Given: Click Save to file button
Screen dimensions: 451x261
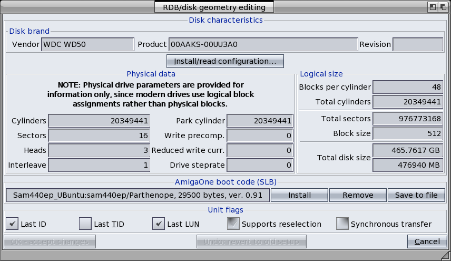Looking at the screenshot, I should 416,195.
